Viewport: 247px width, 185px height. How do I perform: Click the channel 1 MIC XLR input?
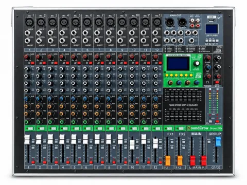coord(29,22)
